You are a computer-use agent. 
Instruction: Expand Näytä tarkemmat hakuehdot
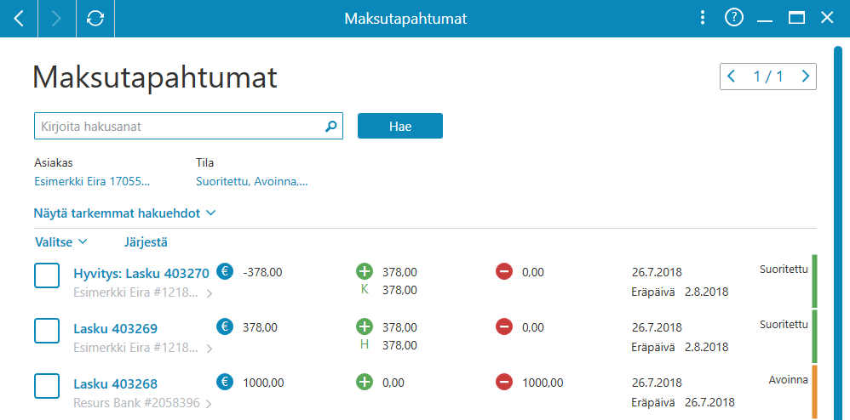124,213
